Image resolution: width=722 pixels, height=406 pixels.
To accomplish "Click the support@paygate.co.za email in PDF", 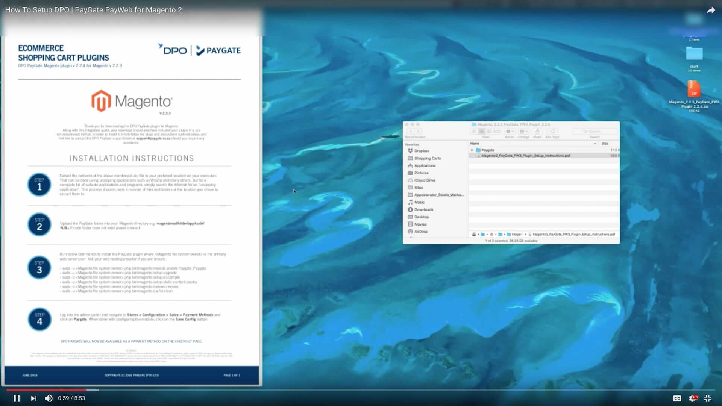I will pyautogui.click(x=153, y=138).
